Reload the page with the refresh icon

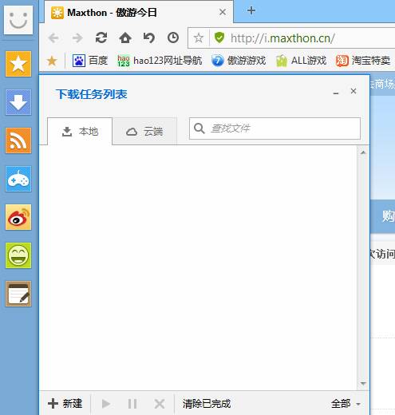click(101, 38)
